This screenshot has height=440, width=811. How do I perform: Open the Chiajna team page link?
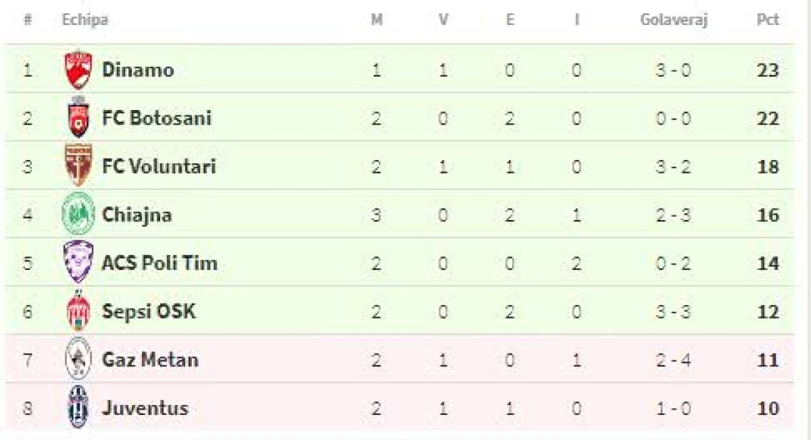click(x=137, y=215)
